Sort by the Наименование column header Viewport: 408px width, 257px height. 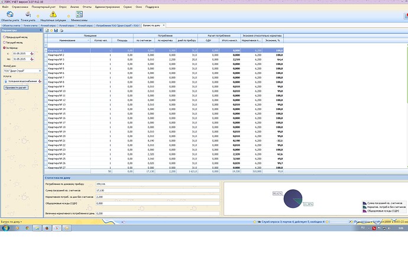(x=69, y=41)
